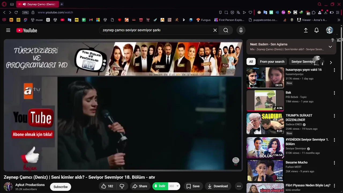
Task: Toggle the Opera VPN badge
Action: tap(25, 12)
